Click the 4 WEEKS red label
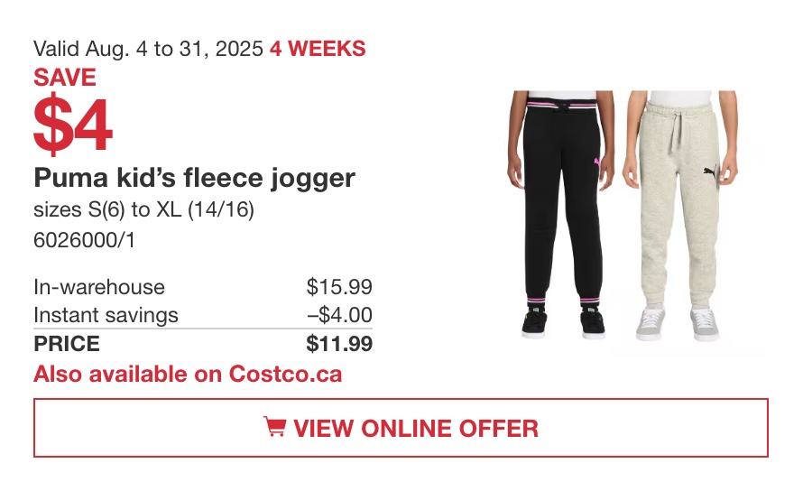This screenshot has height=491, width=803. [318, 50]
